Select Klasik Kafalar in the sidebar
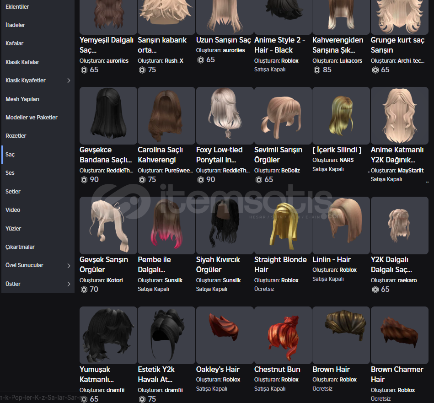434x403 pixels. point(22,62)
